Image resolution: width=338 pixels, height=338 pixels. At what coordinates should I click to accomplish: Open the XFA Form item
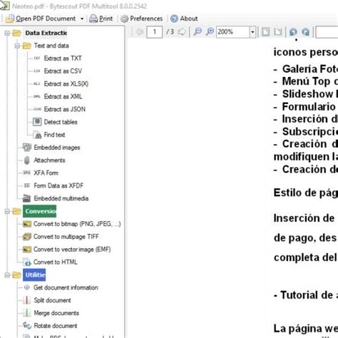(x=46, y=173)
